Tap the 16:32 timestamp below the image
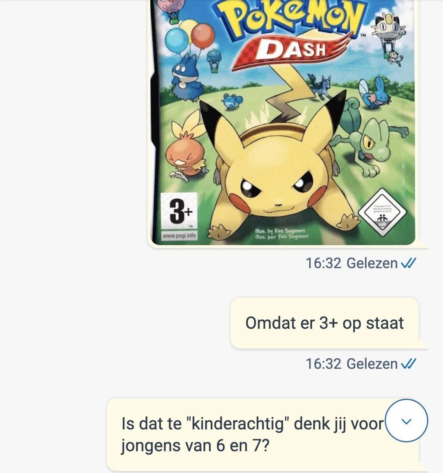Image resolution: width=443 pixels, height=473 pixels. pos(323,263)
